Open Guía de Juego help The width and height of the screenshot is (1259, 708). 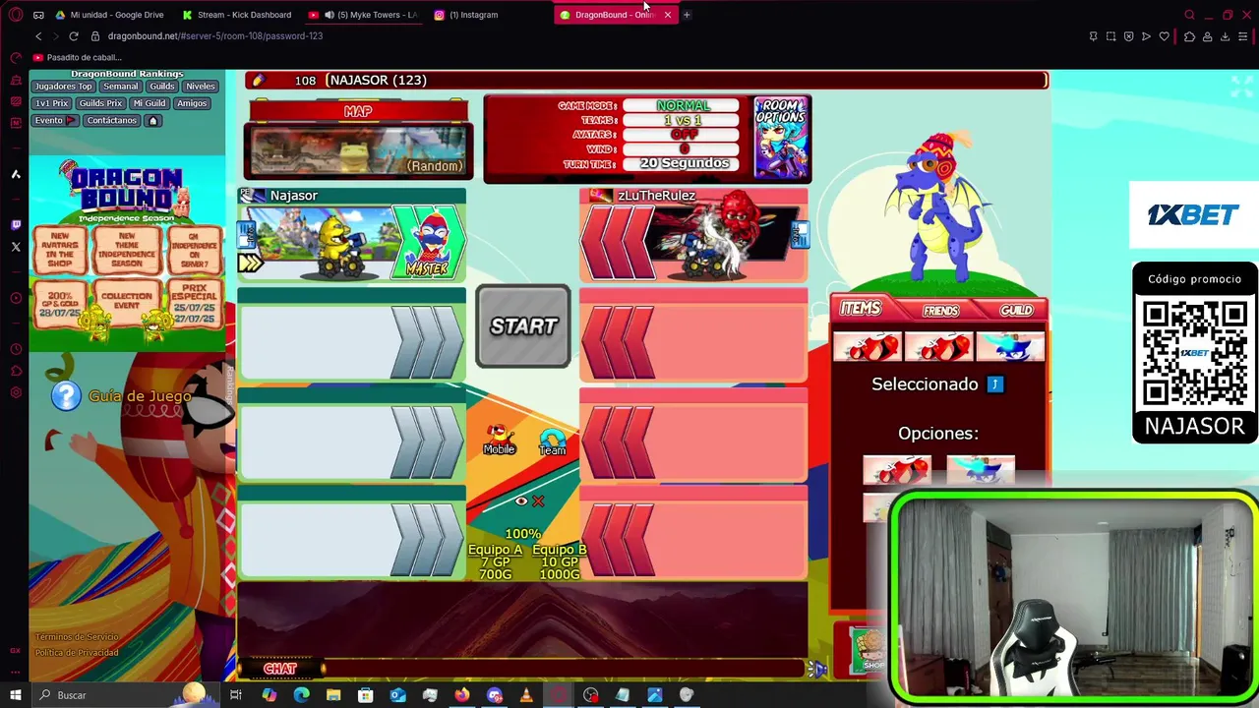pyautogui.click(x=122, y=396)
